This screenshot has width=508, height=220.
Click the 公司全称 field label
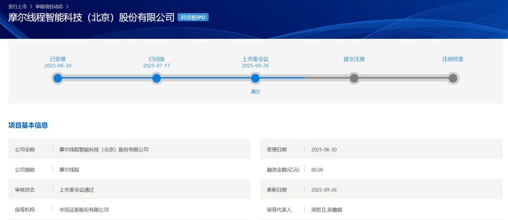(24, 150)
